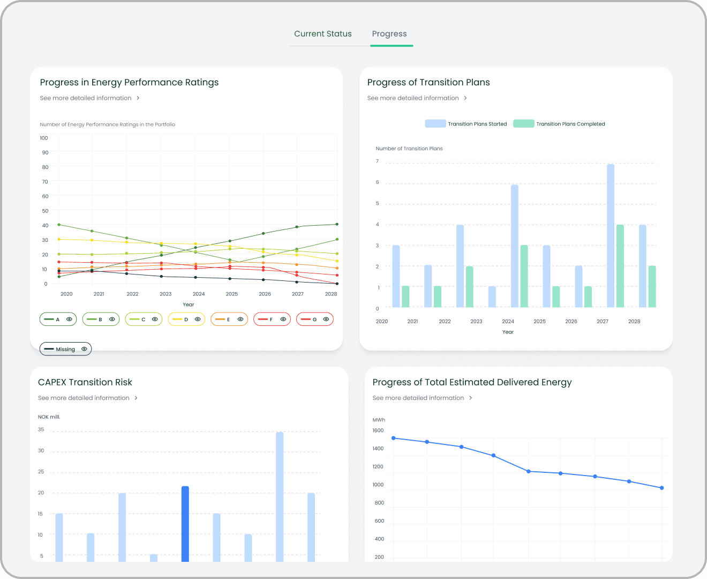Click the Transition Plans Started legend label
The image size is (707, 579).
click(x=477, y=124)
